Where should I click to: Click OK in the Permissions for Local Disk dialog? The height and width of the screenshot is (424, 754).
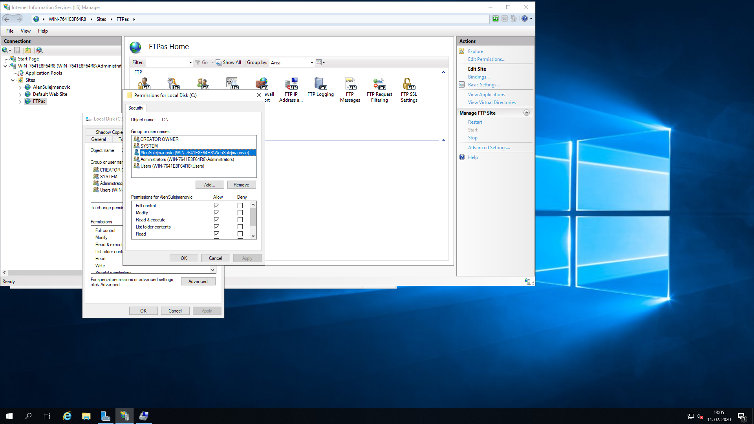click(x=184, y=258)
